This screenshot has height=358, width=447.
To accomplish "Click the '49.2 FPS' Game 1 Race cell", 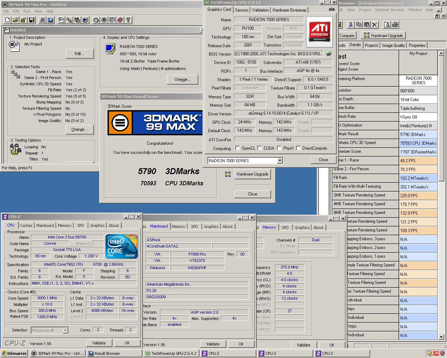I will tap(418, 160).
